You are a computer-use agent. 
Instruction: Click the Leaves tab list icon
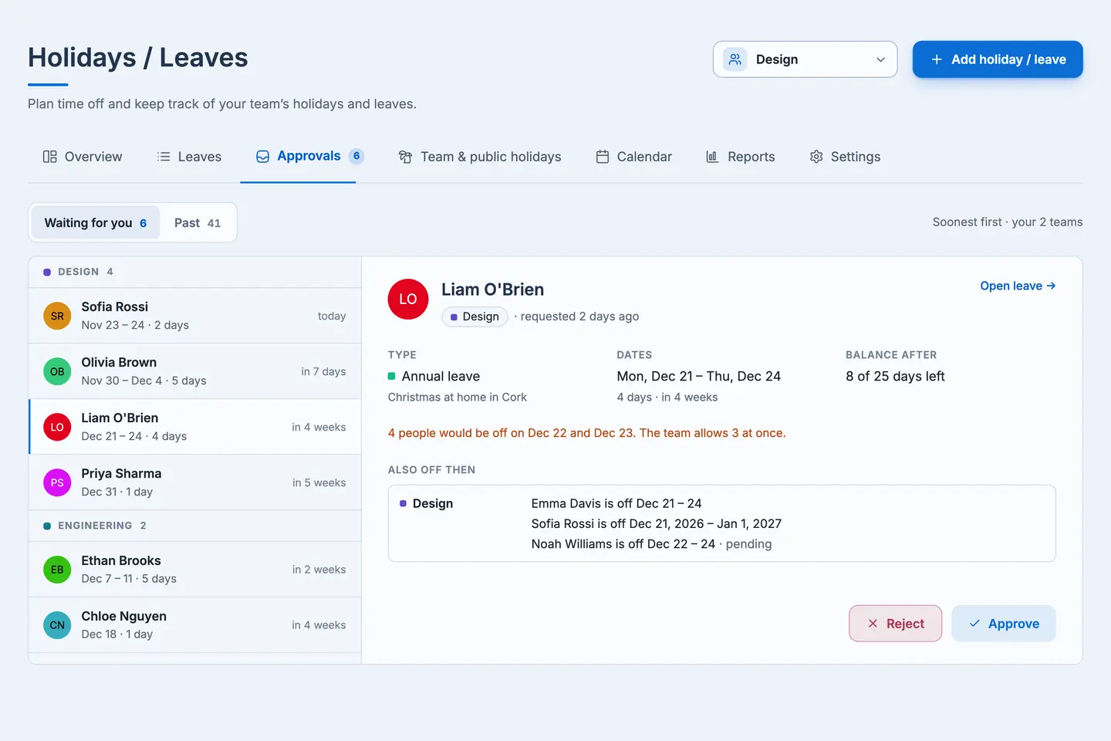164,157
